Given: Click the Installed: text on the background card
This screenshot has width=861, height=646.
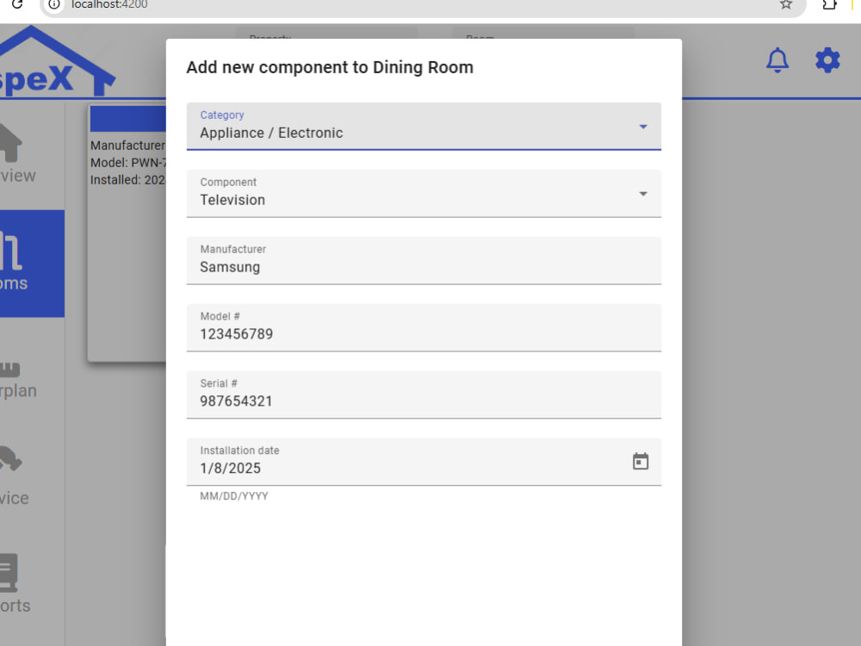Looking at the screenshot, I should [128, 180].
